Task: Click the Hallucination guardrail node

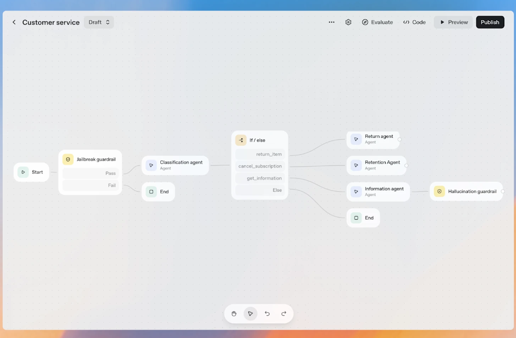Action: [x=466, y=191]
